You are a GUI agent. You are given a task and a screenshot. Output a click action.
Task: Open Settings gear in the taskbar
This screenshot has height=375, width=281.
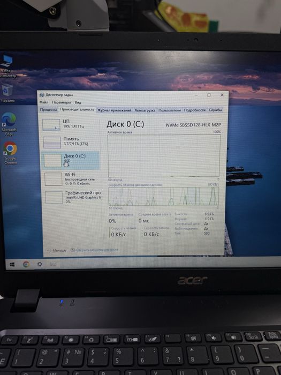40,264
